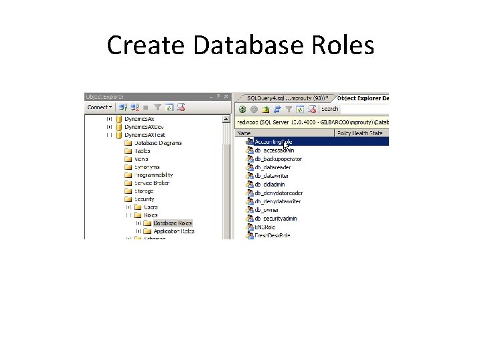Click the last Object Explorer toolbar icon, red-marked
The height and width of the screenshot is (361, 482).
click(x=181, y=107)
